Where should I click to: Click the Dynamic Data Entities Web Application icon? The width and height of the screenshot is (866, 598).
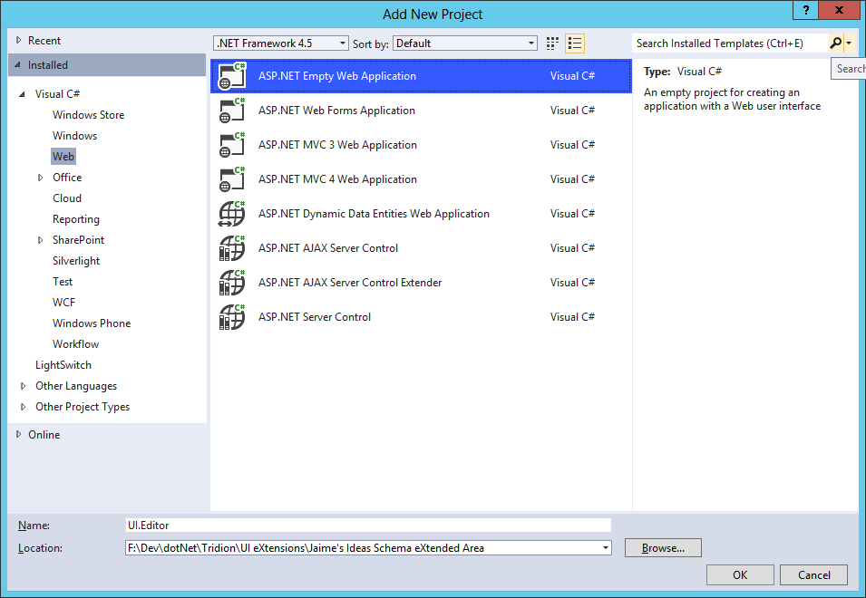point(232,214)
